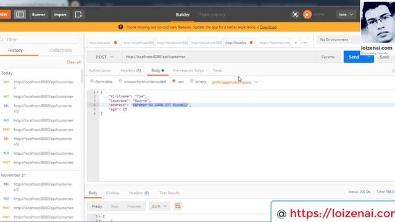Click the "age": 23 line in editor
This screenshot has width=395, height=222.
118,109
